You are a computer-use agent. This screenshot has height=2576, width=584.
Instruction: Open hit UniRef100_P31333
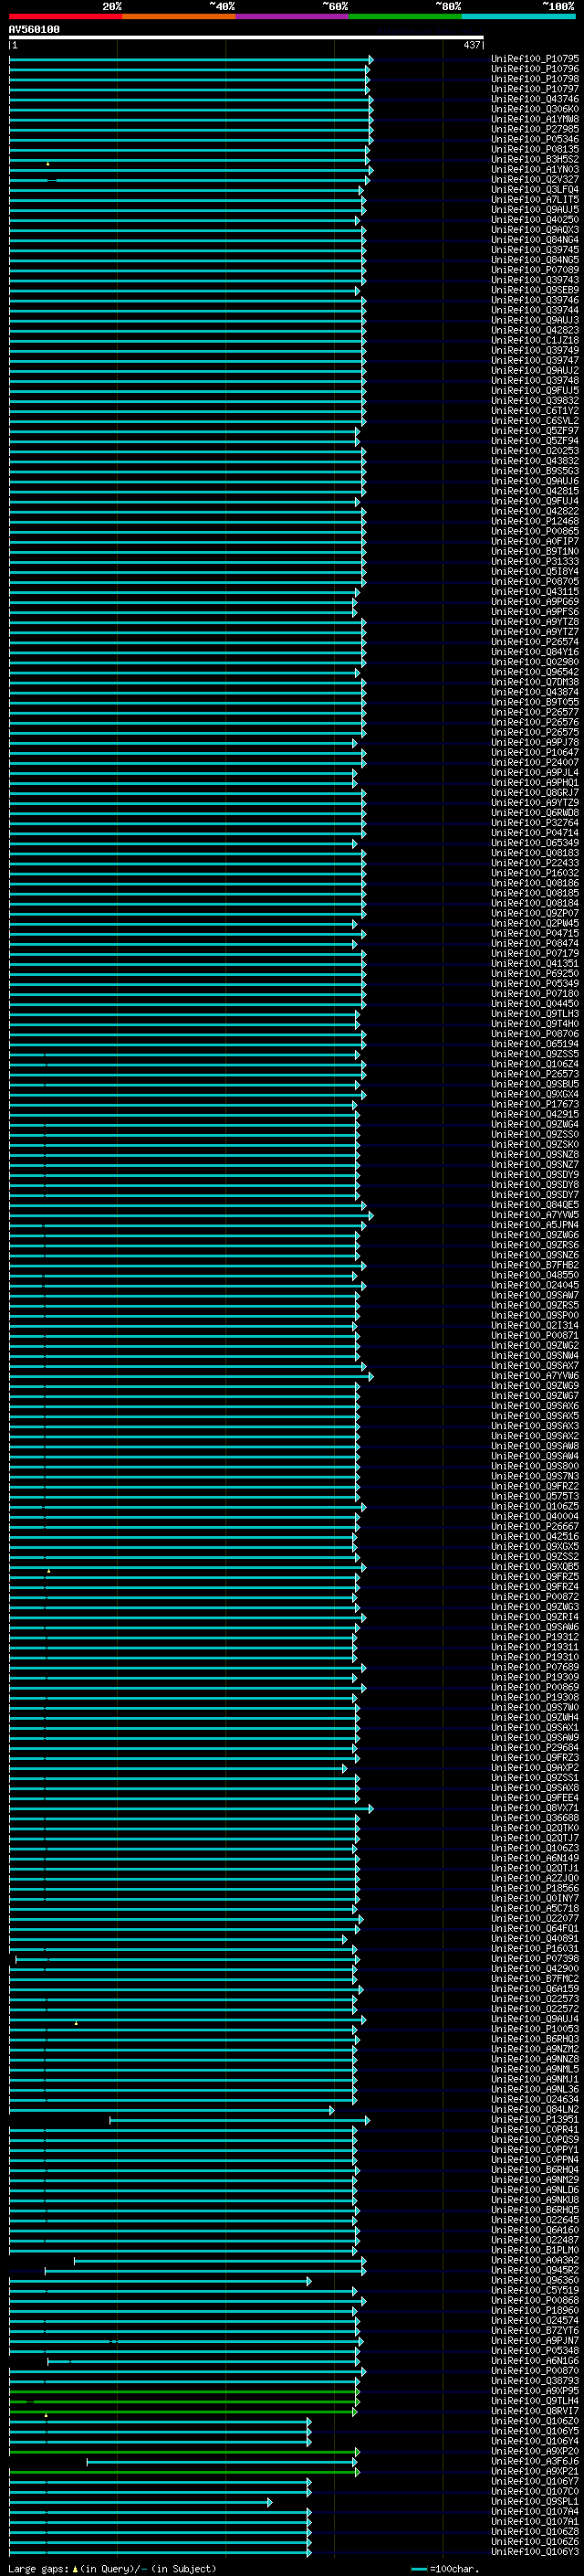pos(535,562)
